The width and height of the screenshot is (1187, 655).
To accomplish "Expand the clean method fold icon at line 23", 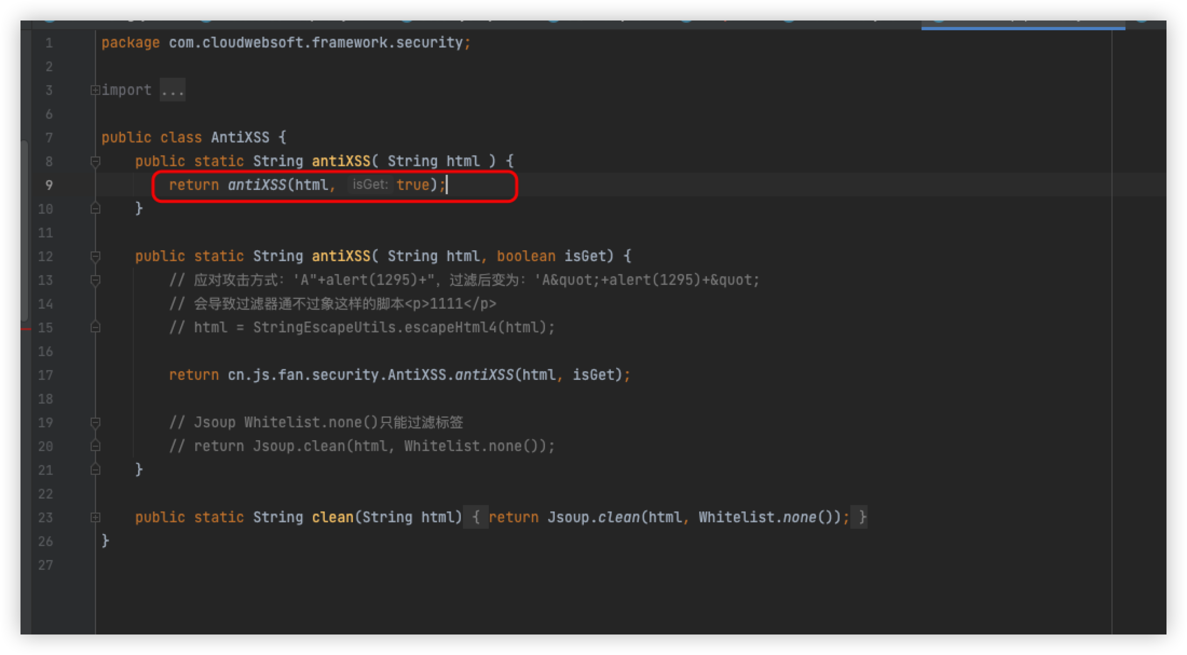I will 95,517.
